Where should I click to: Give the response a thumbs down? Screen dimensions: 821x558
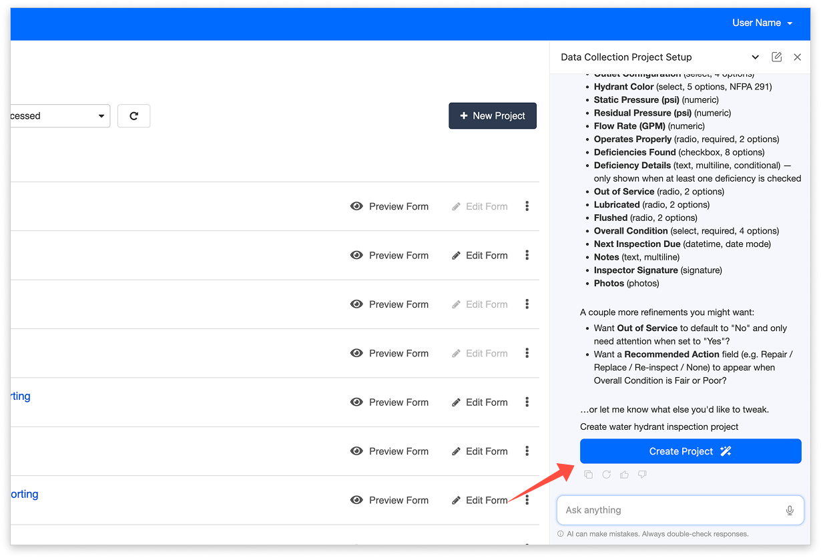(642, 475)
